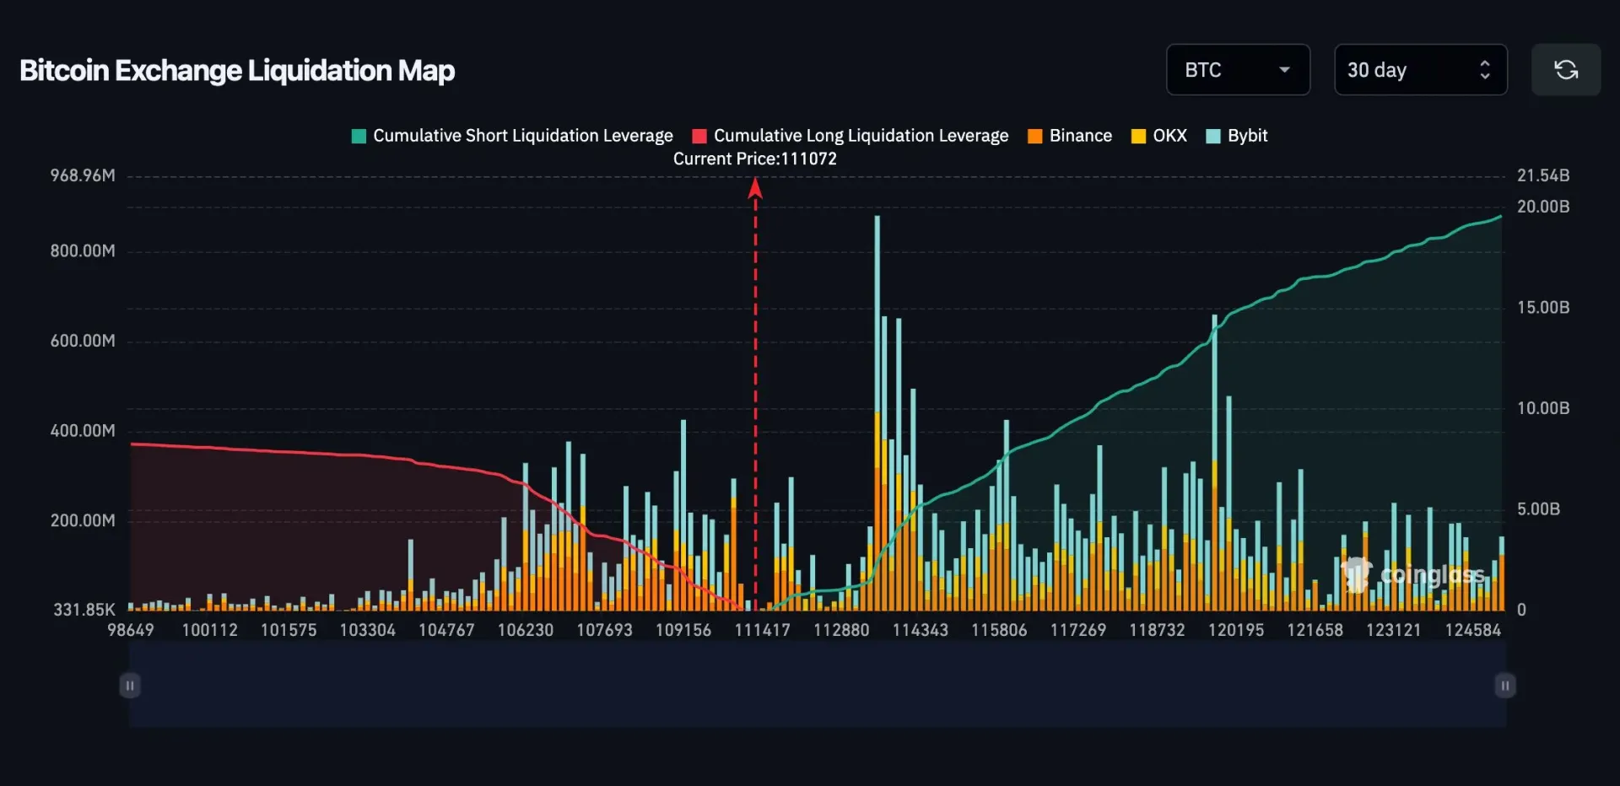The width and height of the screenshot is (1620, 786).
Task: Click the range slider track below chart
Action: [x=817, y=686]
